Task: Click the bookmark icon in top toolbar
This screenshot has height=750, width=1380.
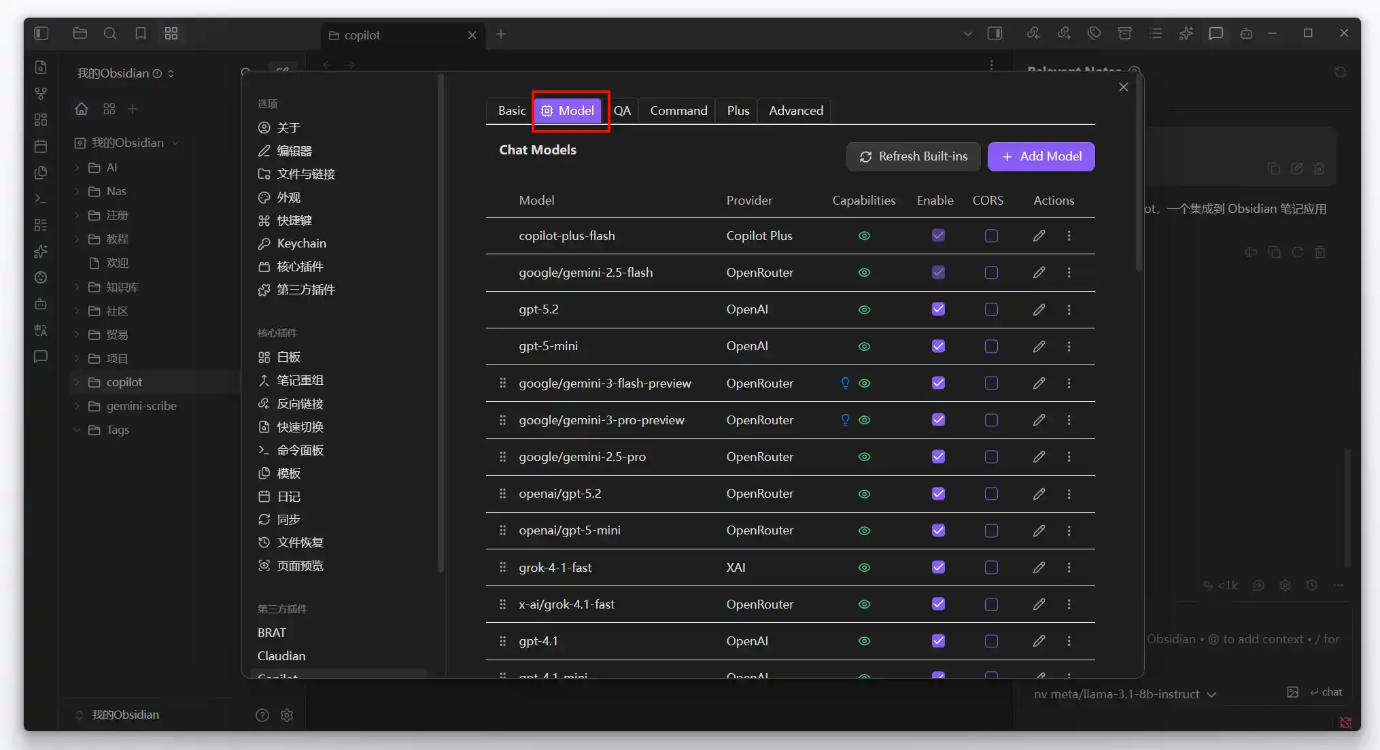Action: (x=140, y=33)
